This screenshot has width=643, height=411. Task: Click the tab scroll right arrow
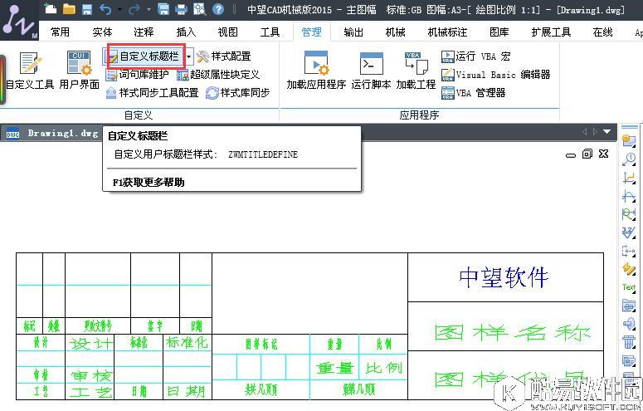coord(595,132)
